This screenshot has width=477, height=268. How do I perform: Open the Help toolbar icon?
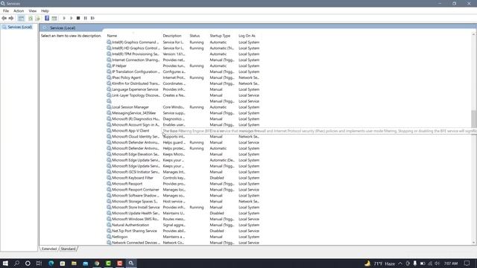(47, 18)
